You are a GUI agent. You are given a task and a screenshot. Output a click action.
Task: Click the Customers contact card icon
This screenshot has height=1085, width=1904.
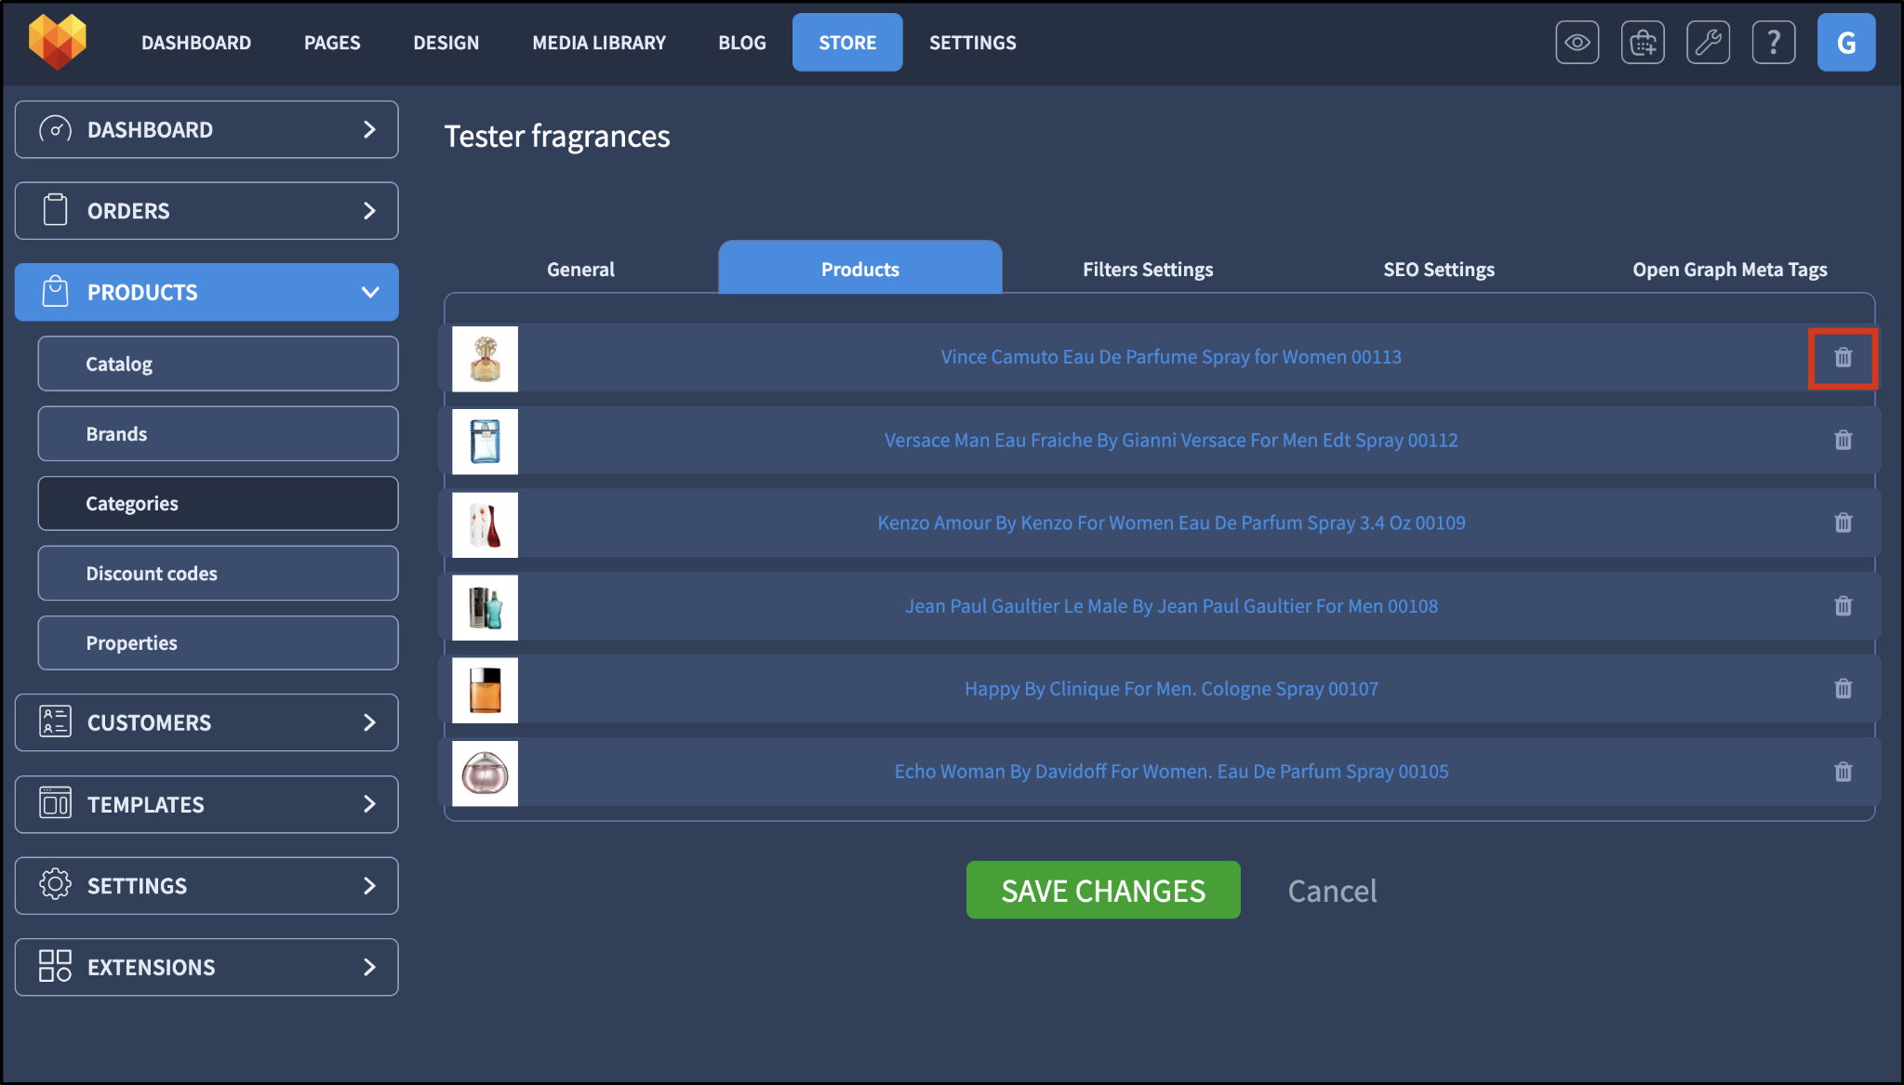pos(55,721)
